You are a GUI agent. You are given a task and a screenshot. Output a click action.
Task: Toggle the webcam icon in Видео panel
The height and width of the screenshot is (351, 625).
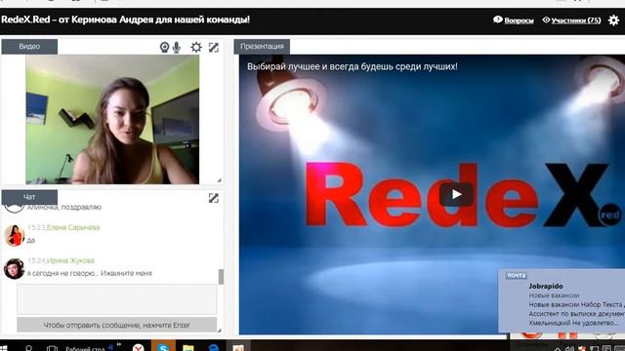(x=164, y=48)
